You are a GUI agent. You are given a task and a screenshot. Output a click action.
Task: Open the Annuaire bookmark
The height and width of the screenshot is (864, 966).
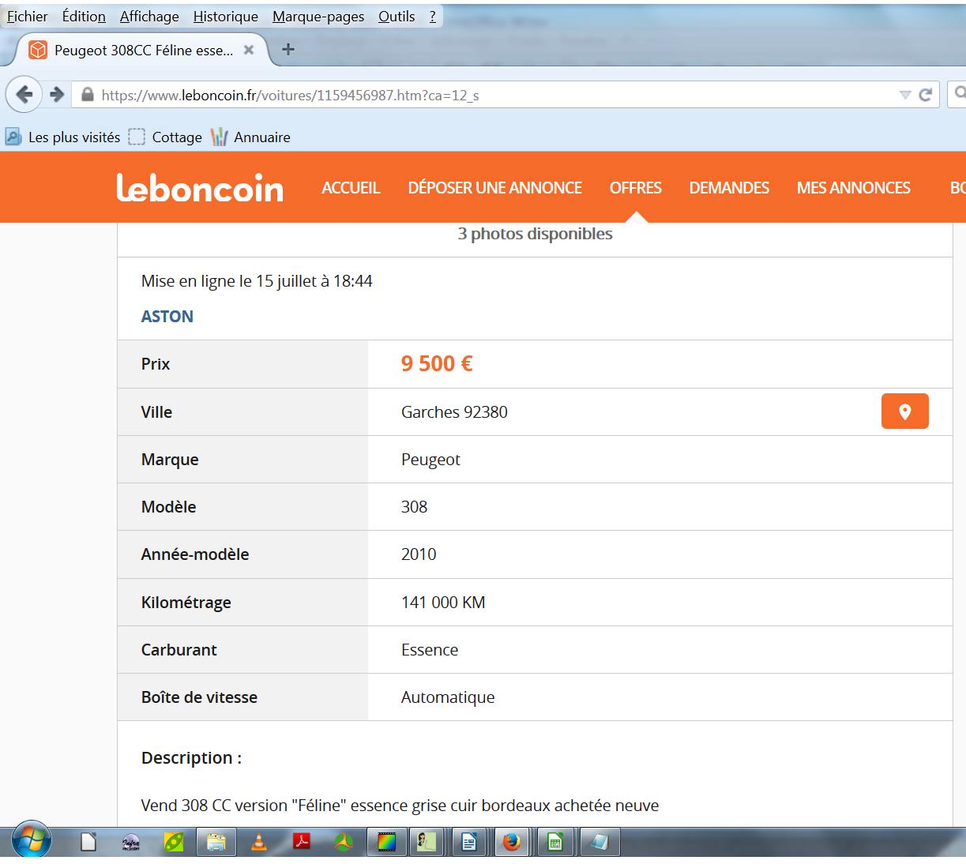pyautogui.click(x=250, y=137)
